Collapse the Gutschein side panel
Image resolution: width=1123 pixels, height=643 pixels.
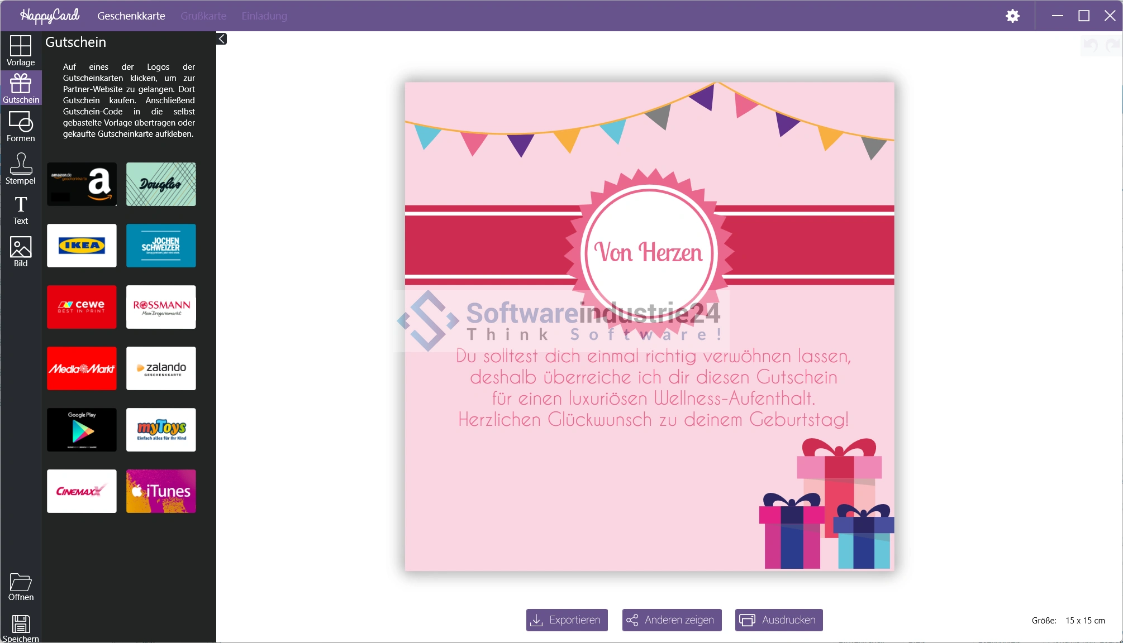coord(222,39)
